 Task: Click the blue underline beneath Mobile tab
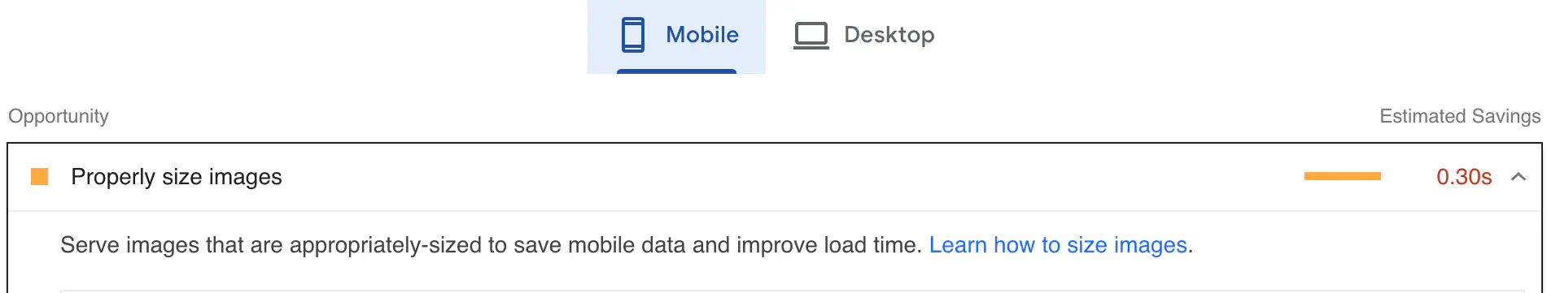coord(676,71)
